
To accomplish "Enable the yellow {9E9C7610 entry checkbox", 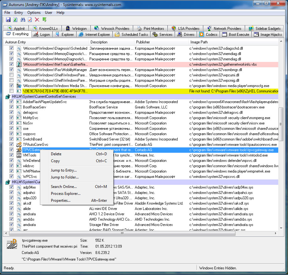I will pyautogui.click(x=12, y=91).
